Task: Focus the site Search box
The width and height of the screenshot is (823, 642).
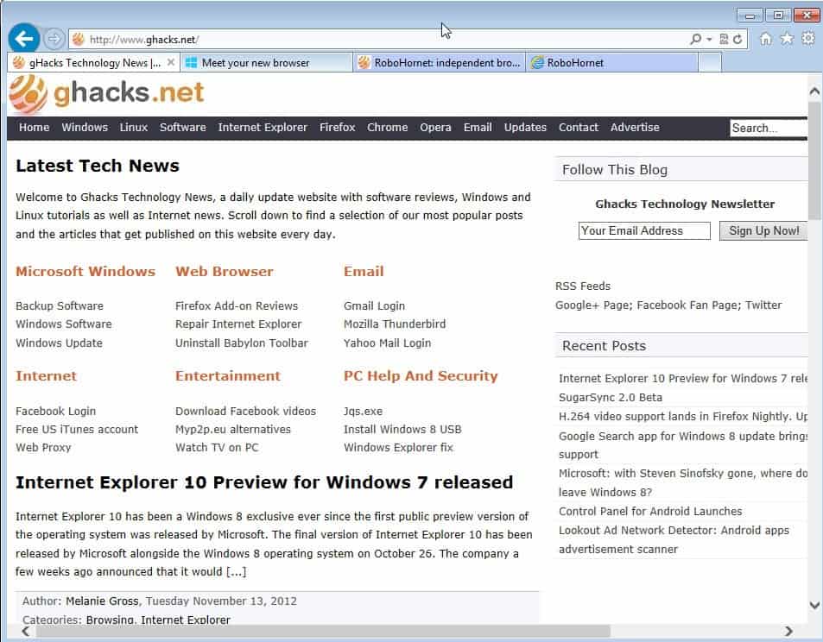Action: [x=769, y=128]
